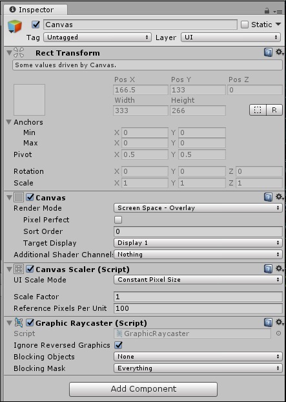This screenshot has width=286, height=402.
Task: Open the UI Scale Mode dropdown
Action: [x=198, y=279]
